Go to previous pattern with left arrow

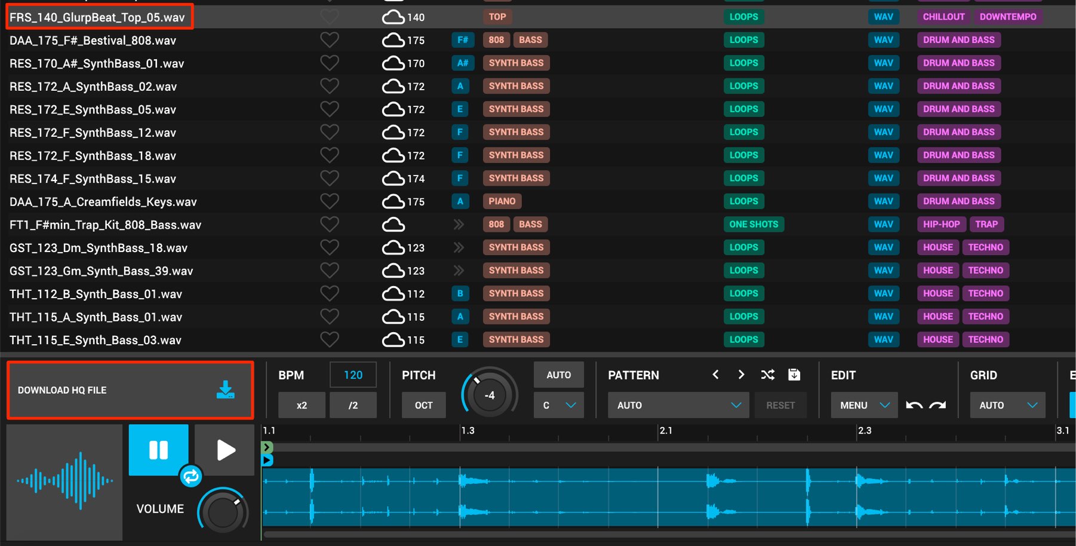(x=715, y=375)
